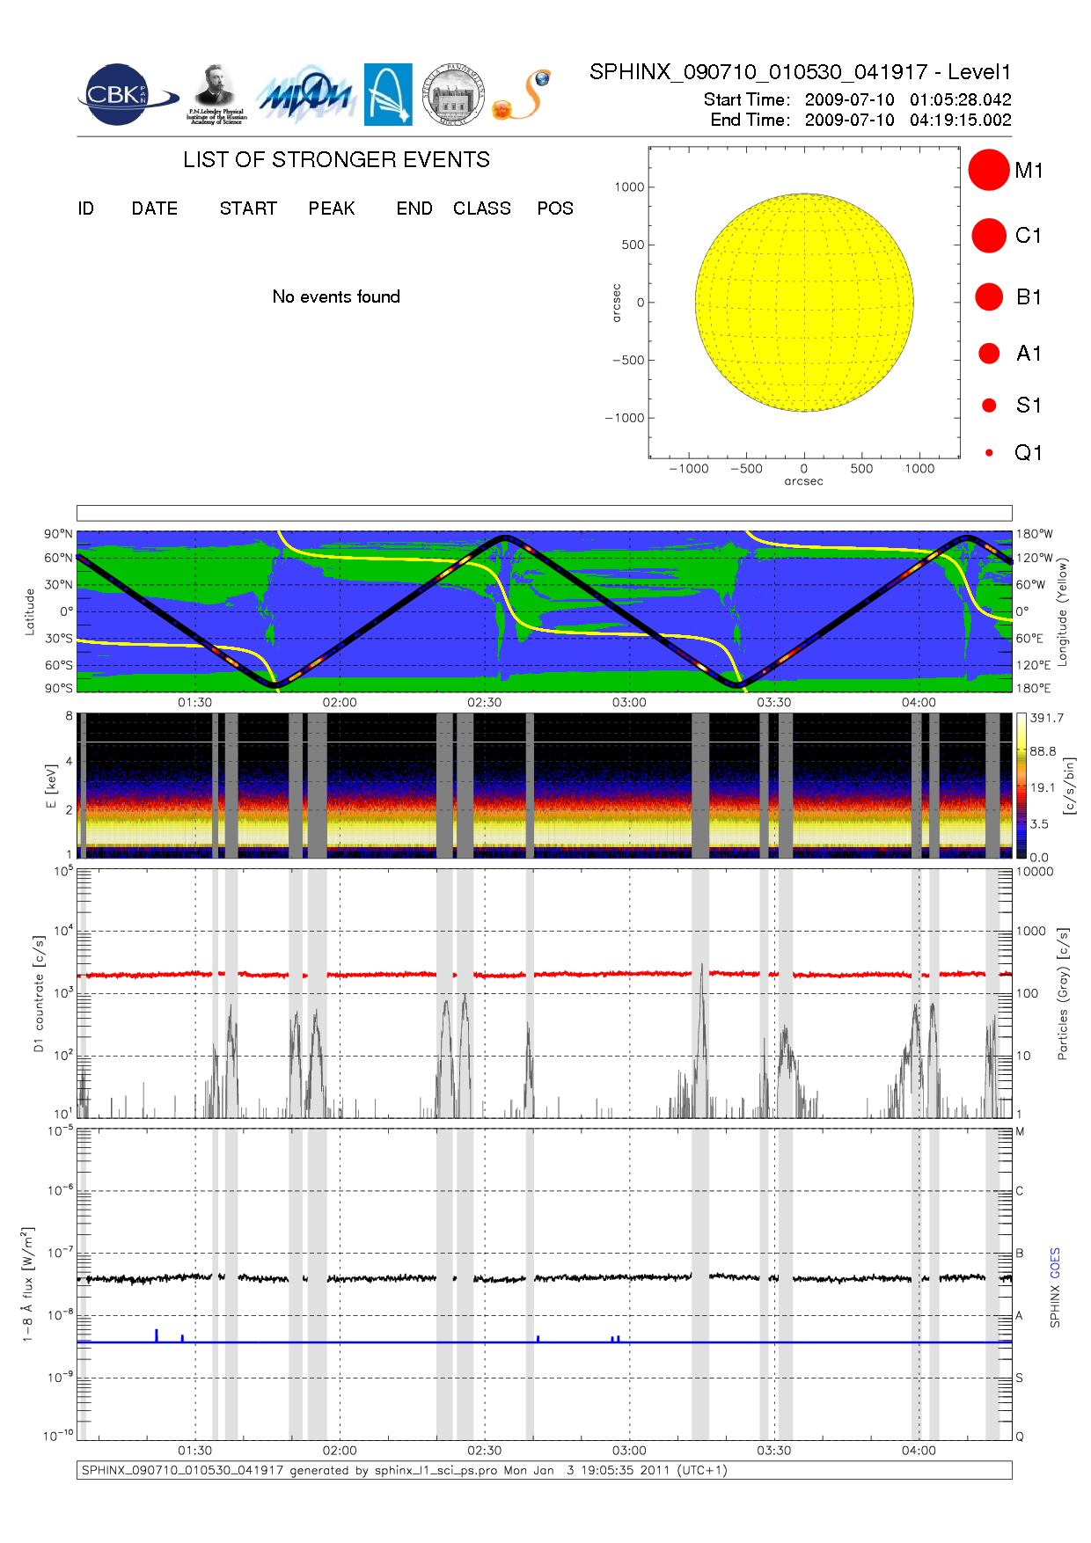Click the round observatory seal logo
This screenshot has height=1543, width=1091.
pos(453,94)
